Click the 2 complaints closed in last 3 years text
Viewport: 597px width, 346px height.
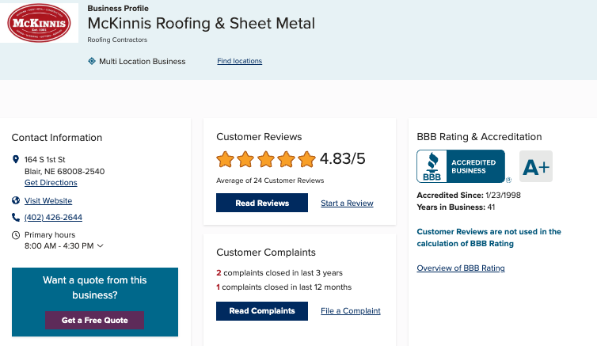[279, 273]
